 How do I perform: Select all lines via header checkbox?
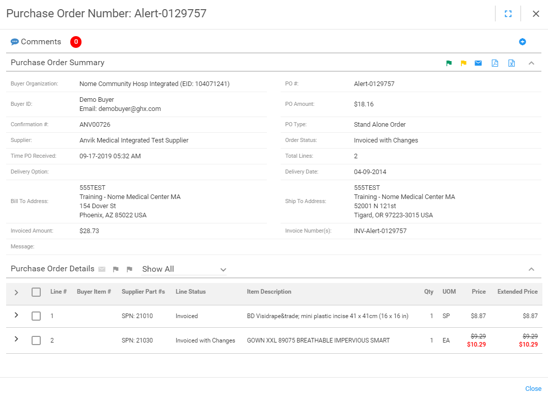click(x=36, y=292)
